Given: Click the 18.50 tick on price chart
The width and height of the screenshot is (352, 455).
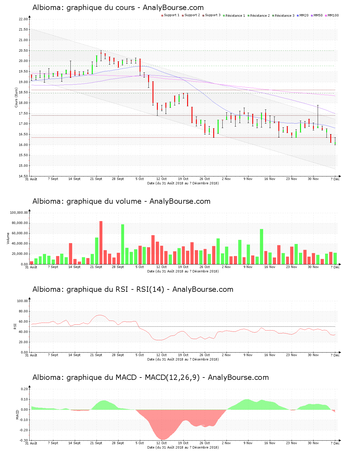Looking at the screenshot, I should pos(23,92).
